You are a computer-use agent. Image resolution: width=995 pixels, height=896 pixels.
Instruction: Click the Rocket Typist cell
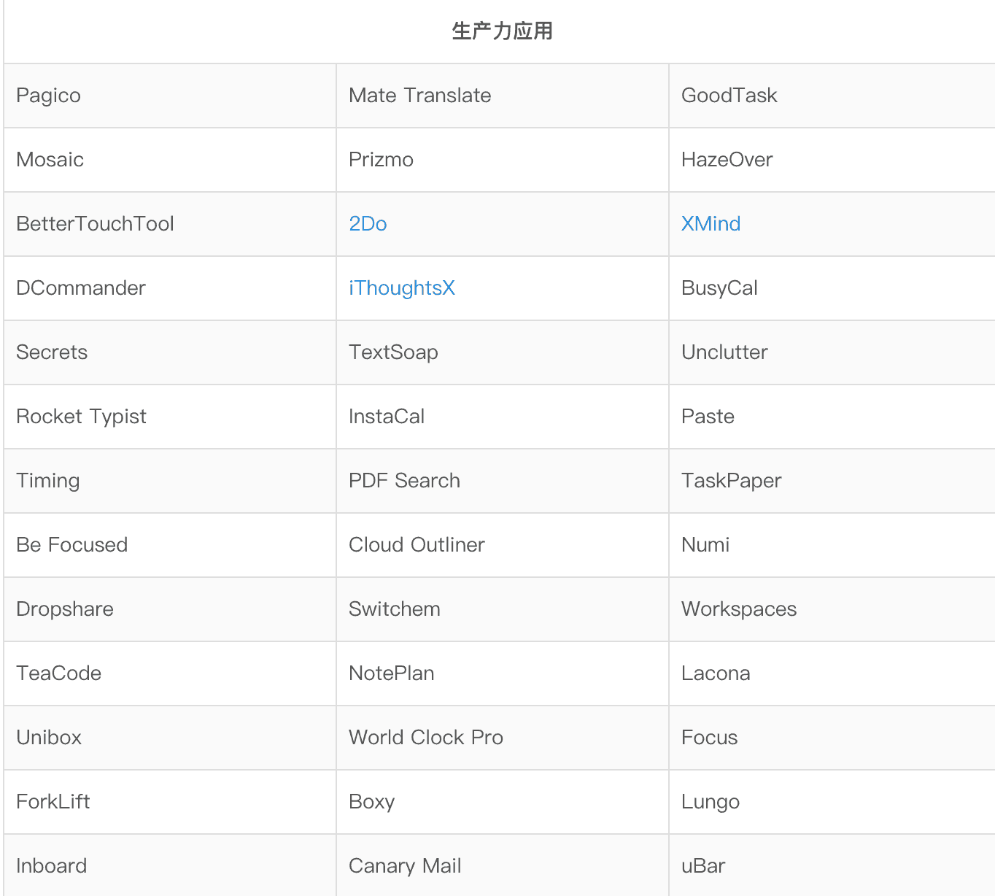pyautogui.click(x=81, y=417)
